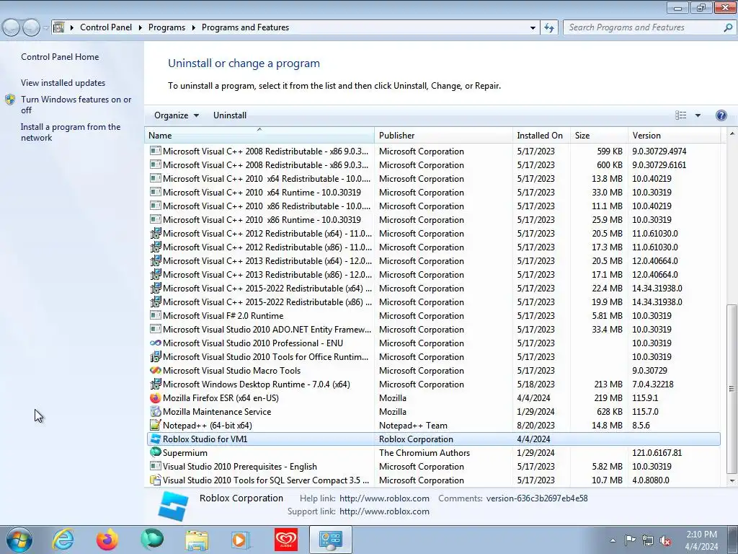The image size is (738, 554).
Task: Click Notepad++ Team publisher cell
Action: click(413, 426)
